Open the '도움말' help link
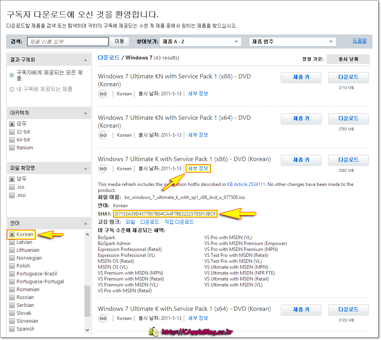The height and width of the screenshot is (340, 381). pyautogui.click(x=360, y=41)
